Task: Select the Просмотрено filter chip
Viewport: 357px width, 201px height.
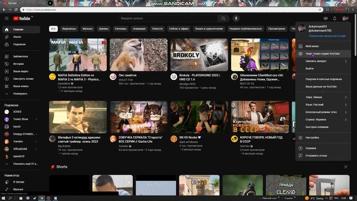Action: tap(277, 29)
